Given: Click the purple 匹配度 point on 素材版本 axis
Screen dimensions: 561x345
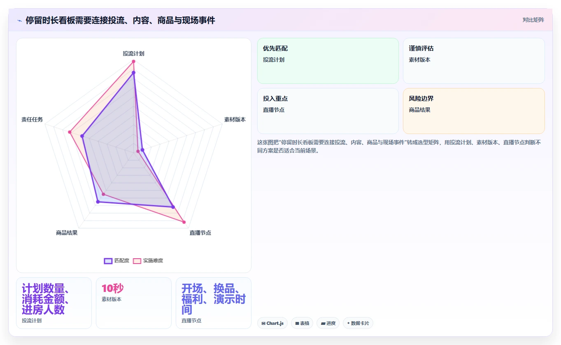Looking at the screenshot, I should click(x=142, y=150).
